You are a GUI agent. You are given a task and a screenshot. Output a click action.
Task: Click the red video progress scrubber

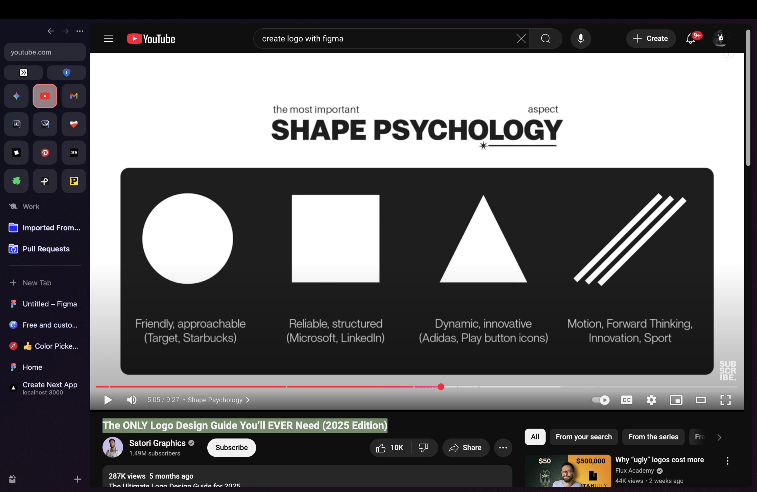point(441,387)
